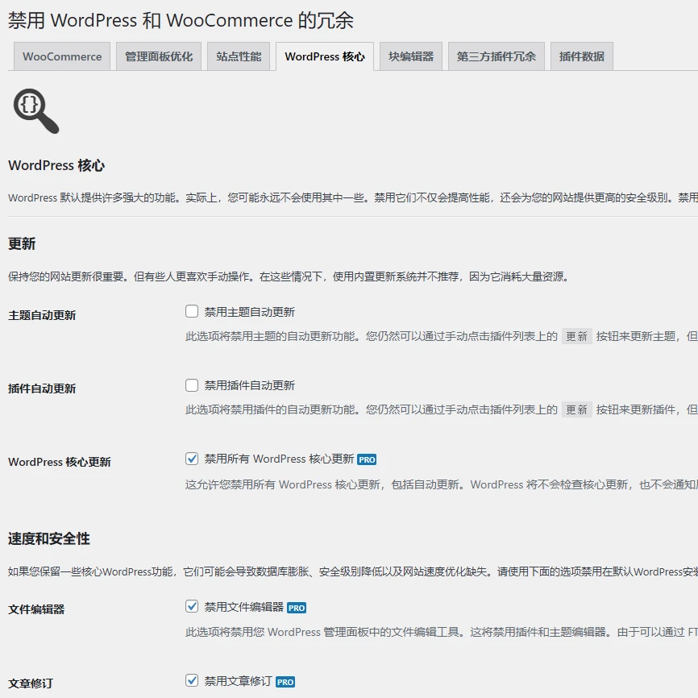Viewport: 698px width, 698px height.
Task: Switch to the WooCommerce tab
Action: pos(61,56)
